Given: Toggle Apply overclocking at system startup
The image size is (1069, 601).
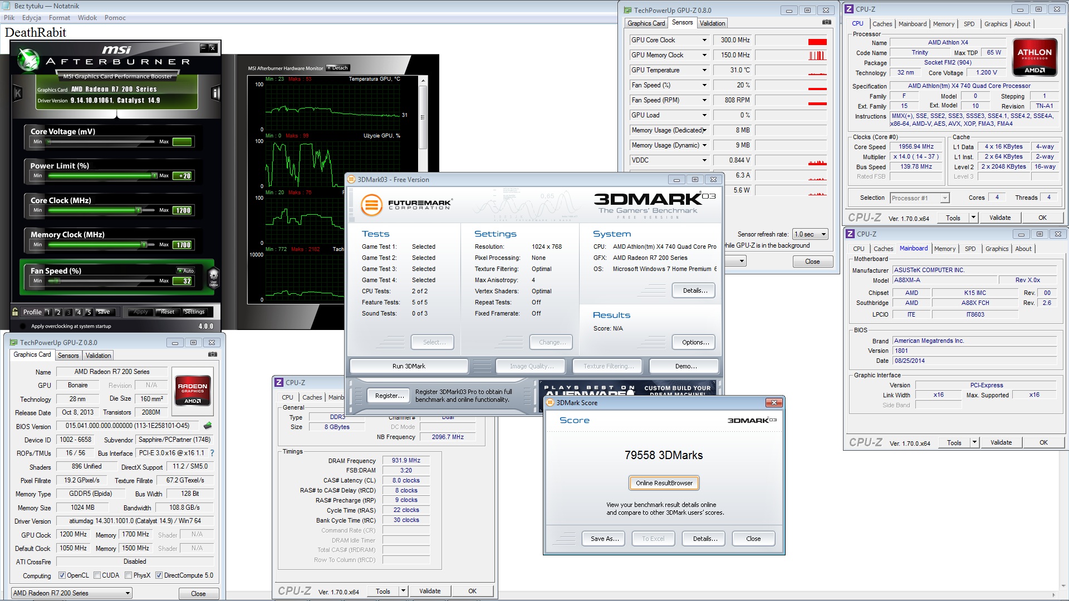Looking at the screenshot, I should pos(23,326).
